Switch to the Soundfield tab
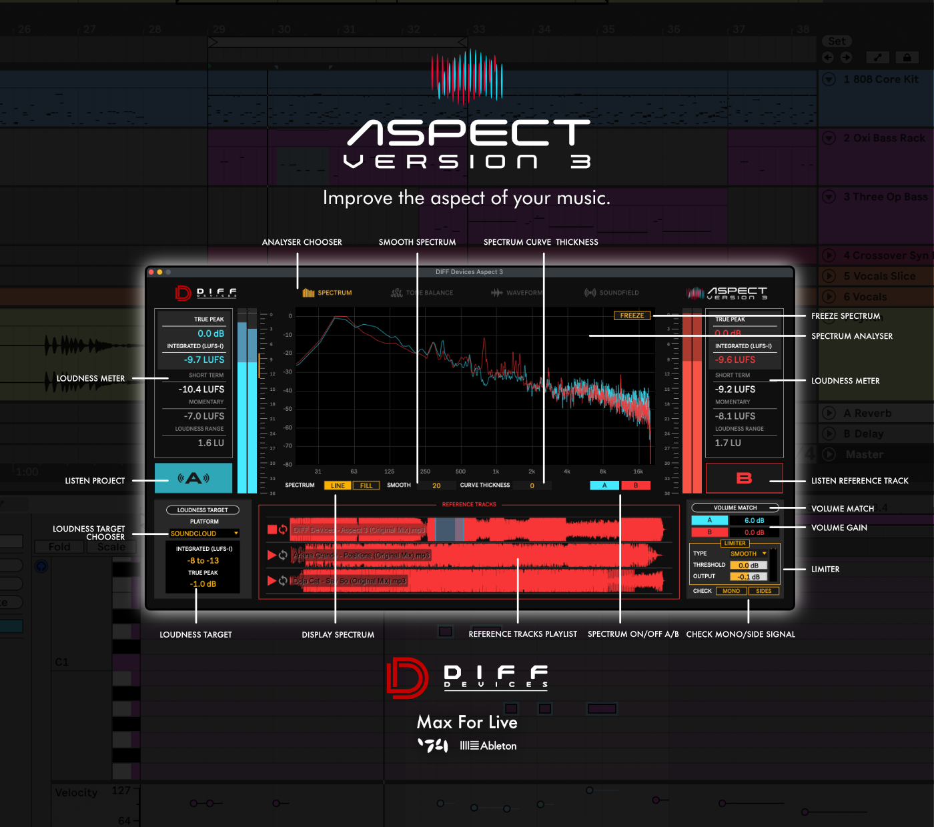Image resolution: width=934 pixels, height=827 pixels. tap(611, 293)
